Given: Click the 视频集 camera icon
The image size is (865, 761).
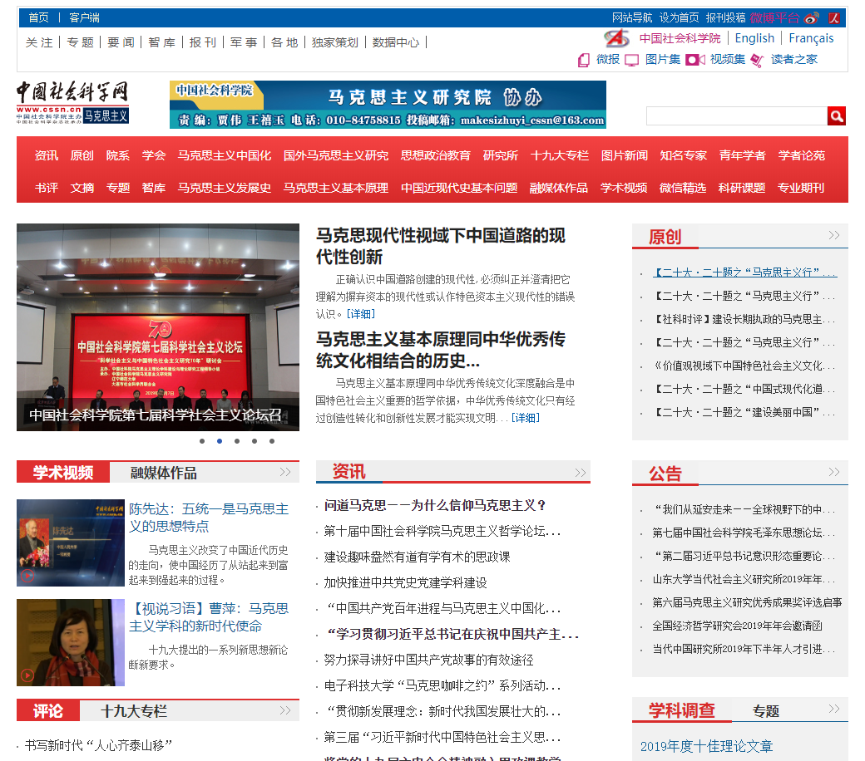Looking at the screenshot, I should (695, 60).
